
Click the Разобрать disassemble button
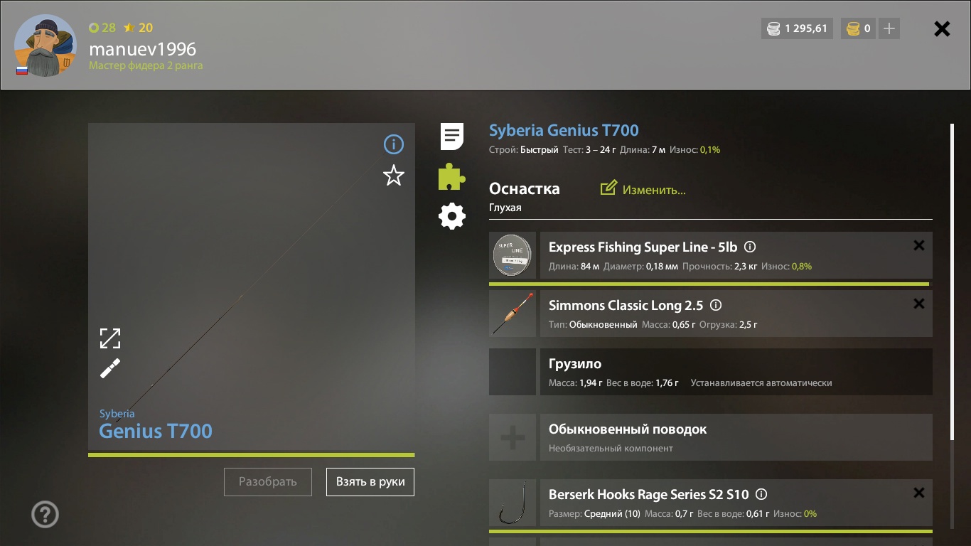click(x=268, y=482)
